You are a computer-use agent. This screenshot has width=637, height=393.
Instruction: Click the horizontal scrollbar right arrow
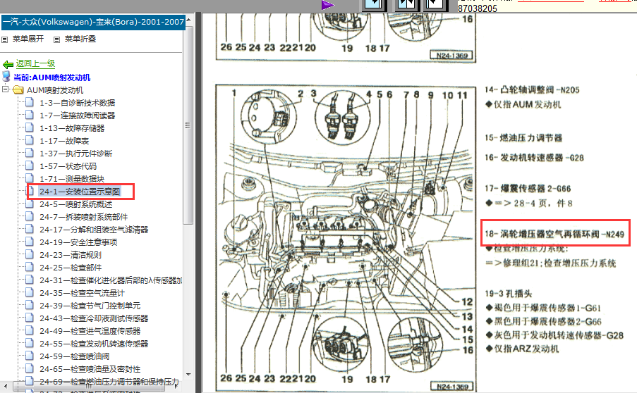[x=176, y=386]
